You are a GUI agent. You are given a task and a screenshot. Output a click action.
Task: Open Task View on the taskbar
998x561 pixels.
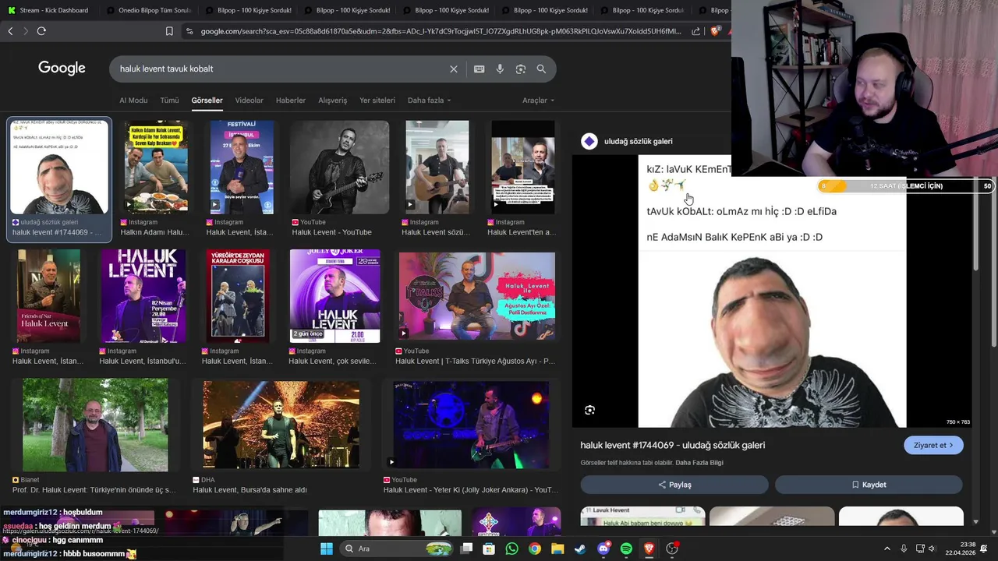click(x=466, y=549)
